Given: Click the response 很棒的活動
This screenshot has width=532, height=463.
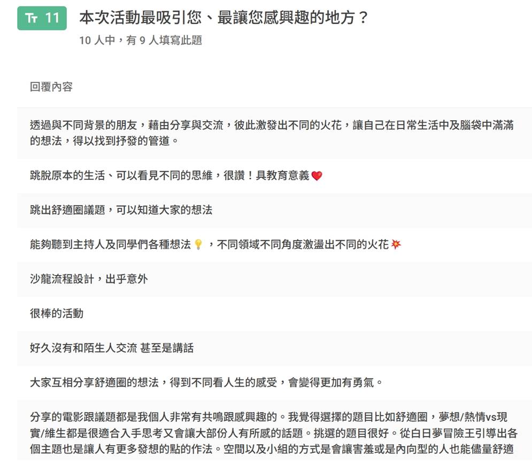Looking at the screenshot, I should [56, 313].
